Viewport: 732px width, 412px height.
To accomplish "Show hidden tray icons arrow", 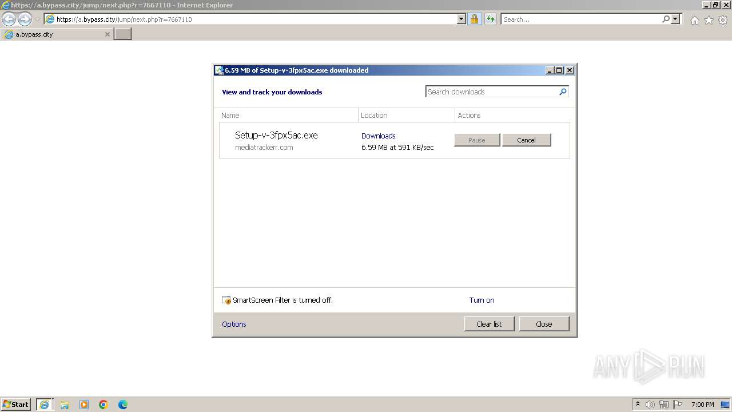I will (x=638, y=405).
